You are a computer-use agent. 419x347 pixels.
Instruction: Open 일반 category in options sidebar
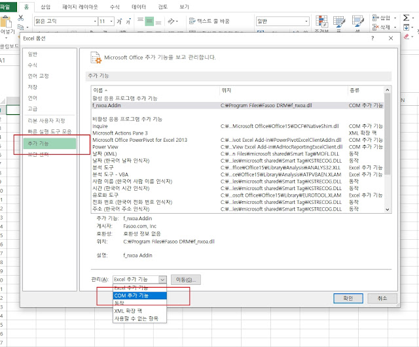click(50, 54)
